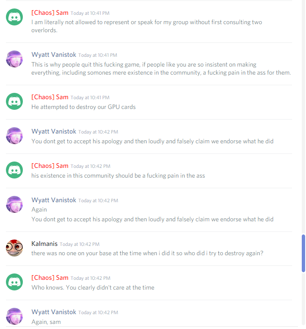Click Wyatt Vanistok name above 'Again, sam'
306x329 pixels.
pyautogui.click(x=54, y=312)
